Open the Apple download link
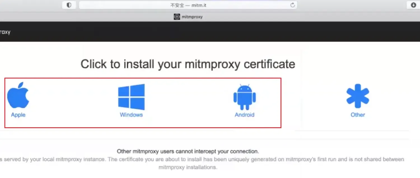Image resolution: width=420 pixels, height=178 pixels. coord(18,114)
